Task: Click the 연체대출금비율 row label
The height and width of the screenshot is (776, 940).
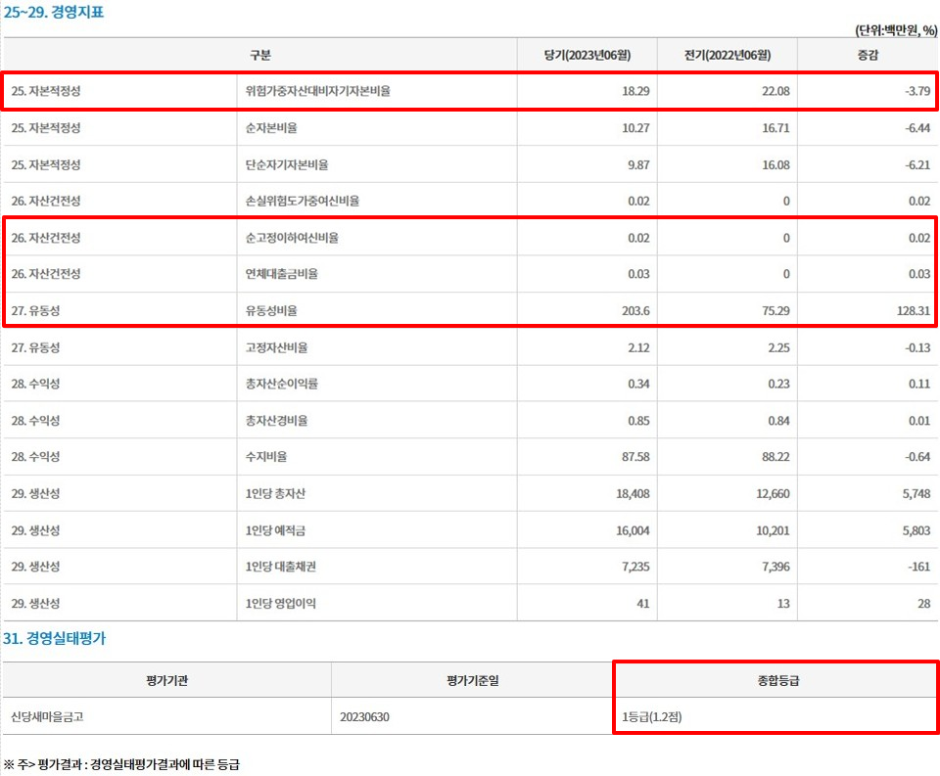Action: tap(279, 275)
